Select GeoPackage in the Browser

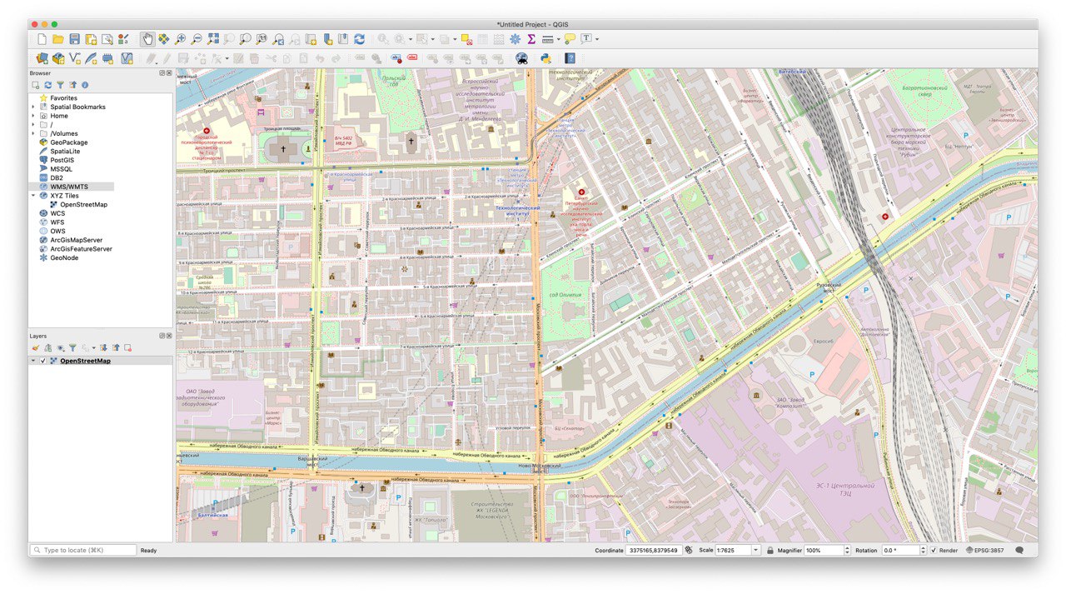tap(68, 142)
